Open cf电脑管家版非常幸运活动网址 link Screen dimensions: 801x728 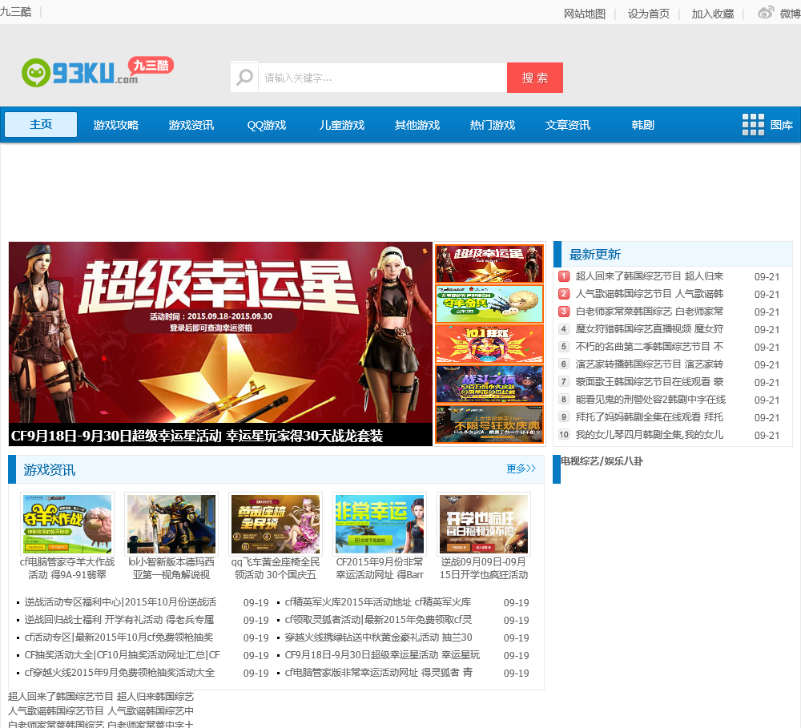379,672
